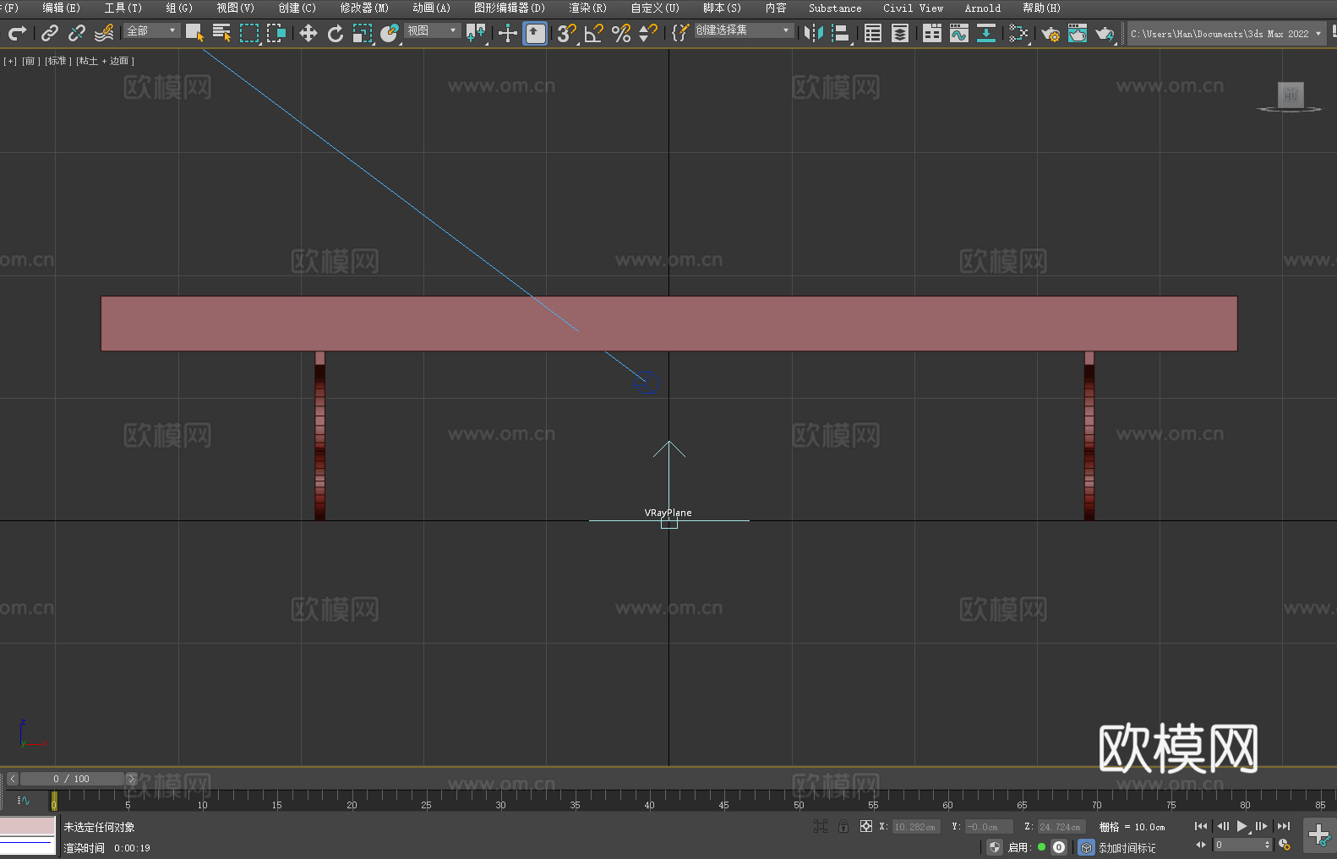
Task: Click the Edit Named Selection Sets icon
Action: pos(679,33)
